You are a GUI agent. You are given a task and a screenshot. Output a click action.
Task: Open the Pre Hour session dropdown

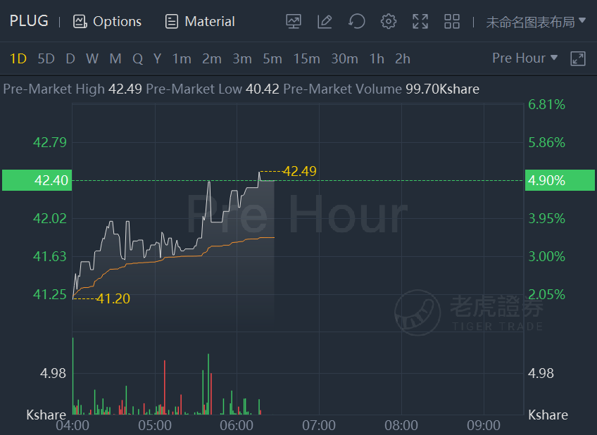pos(525,58)
